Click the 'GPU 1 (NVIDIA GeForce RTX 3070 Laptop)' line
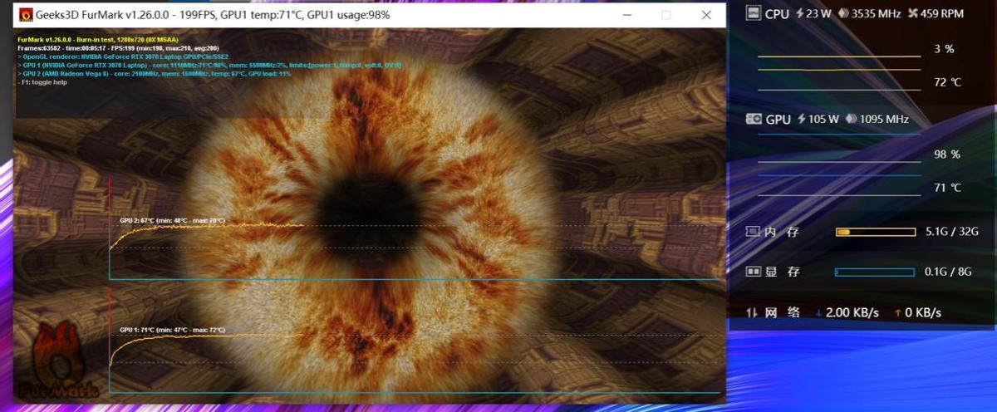This screenshot has width=997, height=412. click(209, 65)
